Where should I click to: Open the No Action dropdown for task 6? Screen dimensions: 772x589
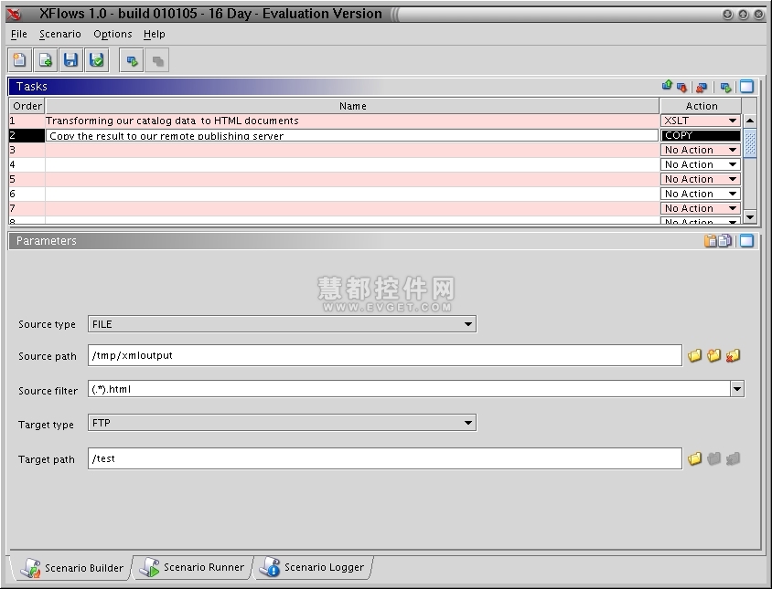click(701, 194)
